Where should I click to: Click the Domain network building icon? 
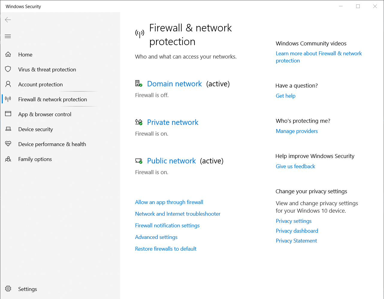[x=138, y=84]
